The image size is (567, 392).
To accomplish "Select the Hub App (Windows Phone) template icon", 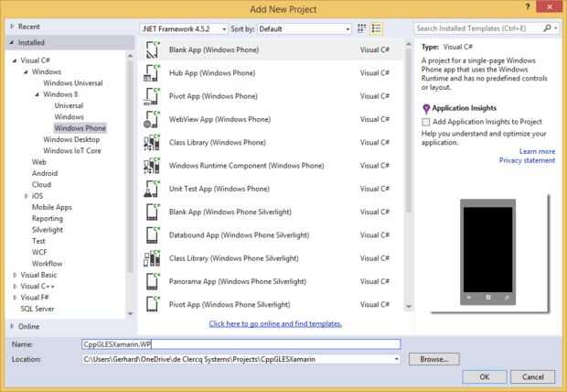I will click(152, 73).
